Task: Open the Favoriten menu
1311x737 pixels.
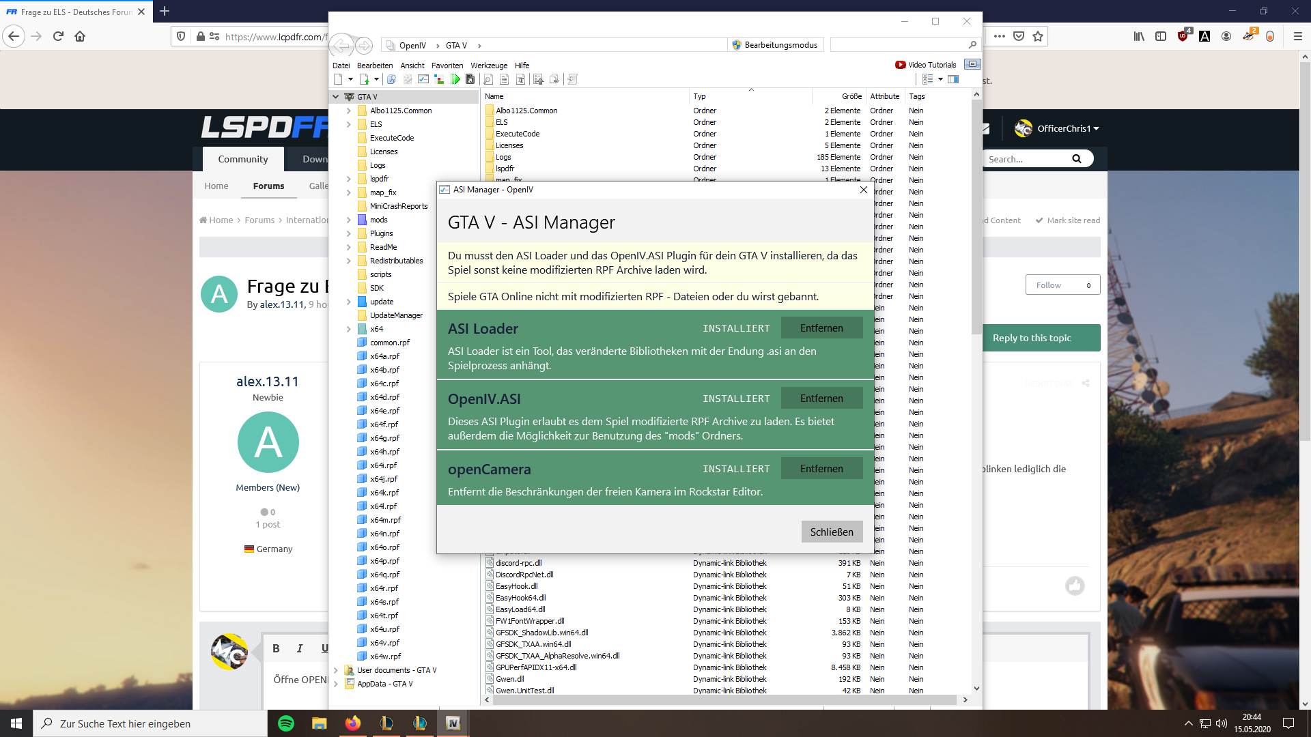Action: tap(447, 66)
